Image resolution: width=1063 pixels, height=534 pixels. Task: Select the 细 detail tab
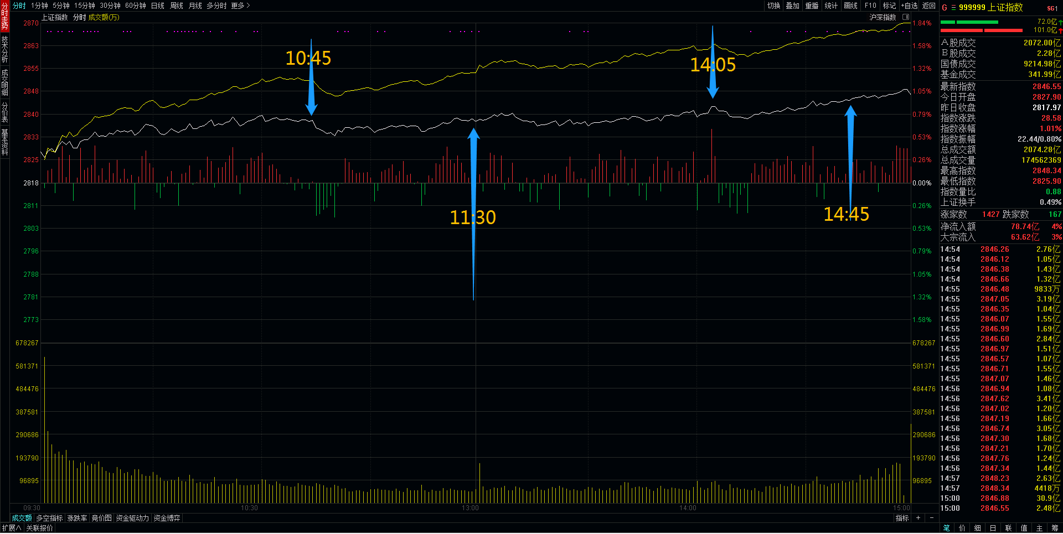(977, 528)
